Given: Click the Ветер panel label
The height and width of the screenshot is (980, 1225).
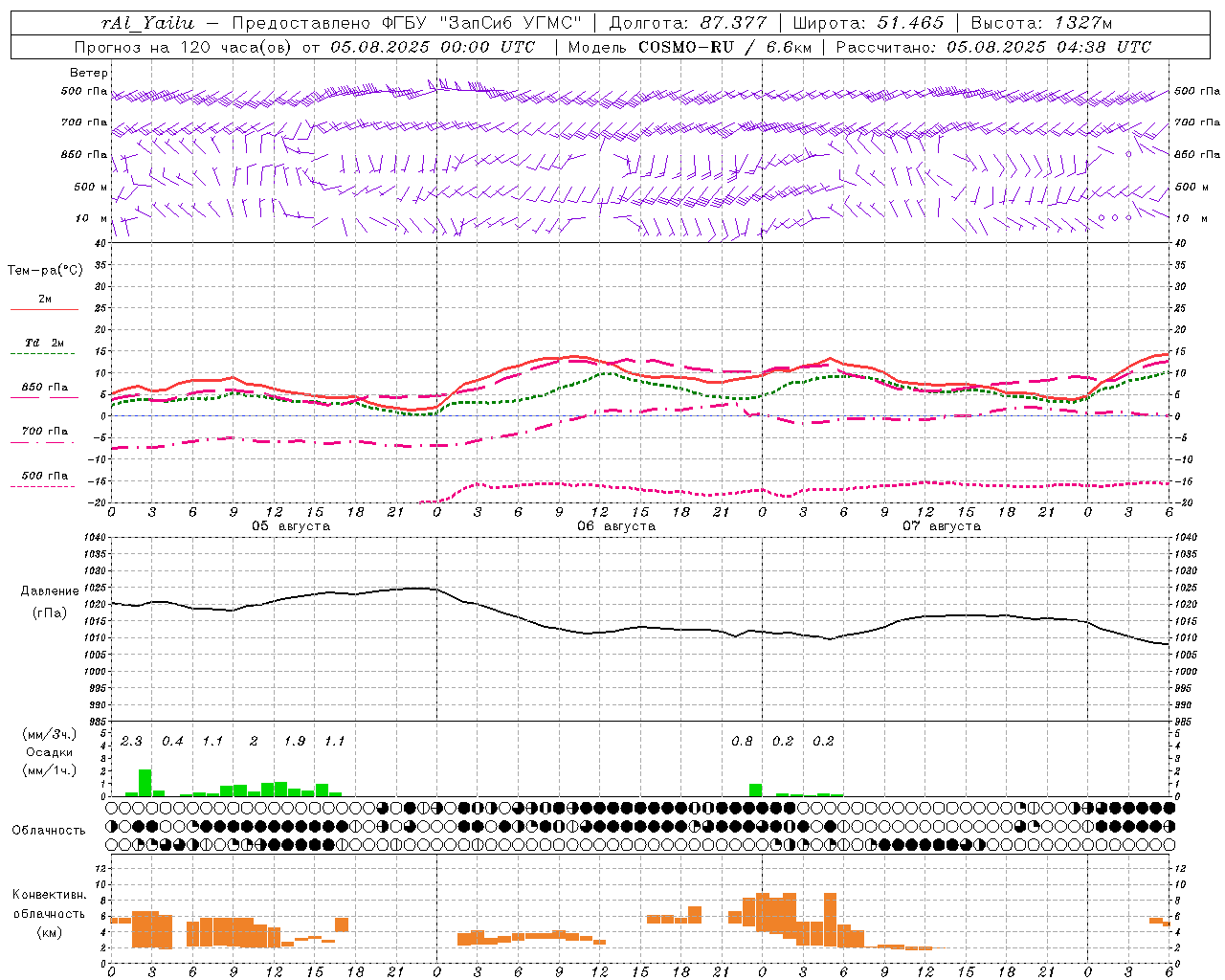Looking at the screenshot, I should click(88, 73).
